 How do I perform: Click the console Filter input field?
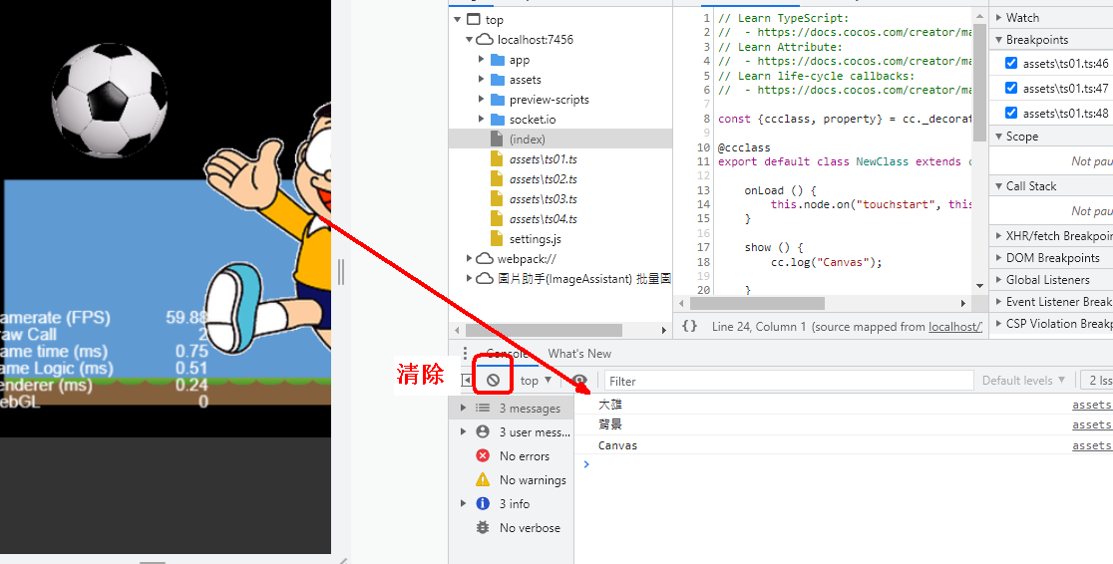click(789, 381)
